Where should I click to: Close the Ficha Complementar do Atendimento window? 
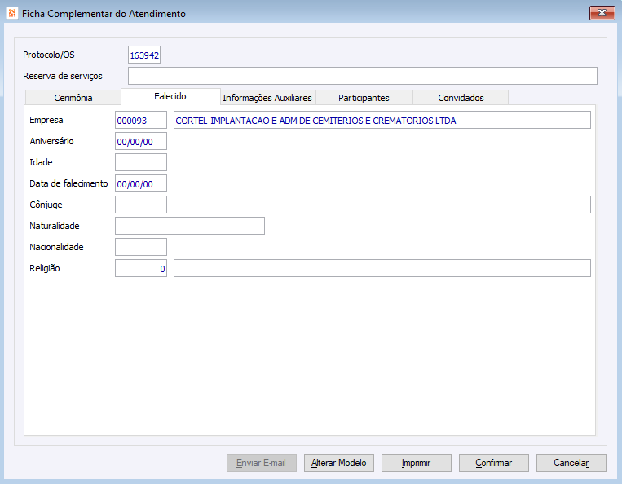602,13
